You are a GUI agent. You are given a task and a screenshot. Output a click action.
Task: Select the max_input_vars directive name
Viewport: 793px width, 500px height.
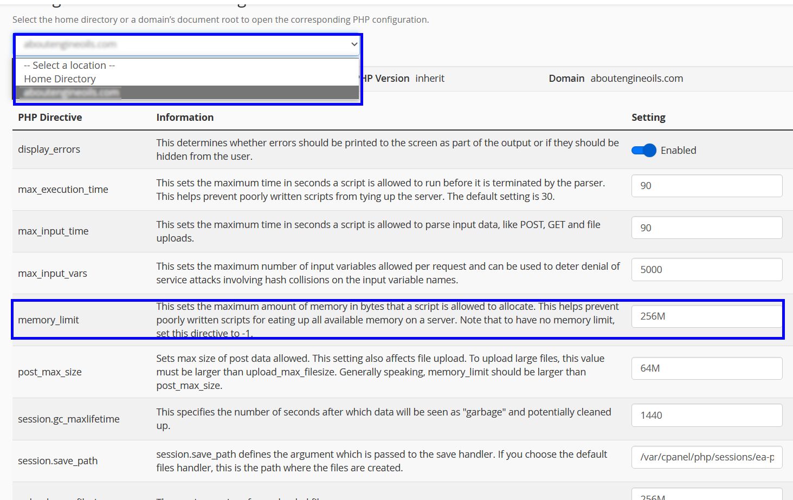[53, 274]
